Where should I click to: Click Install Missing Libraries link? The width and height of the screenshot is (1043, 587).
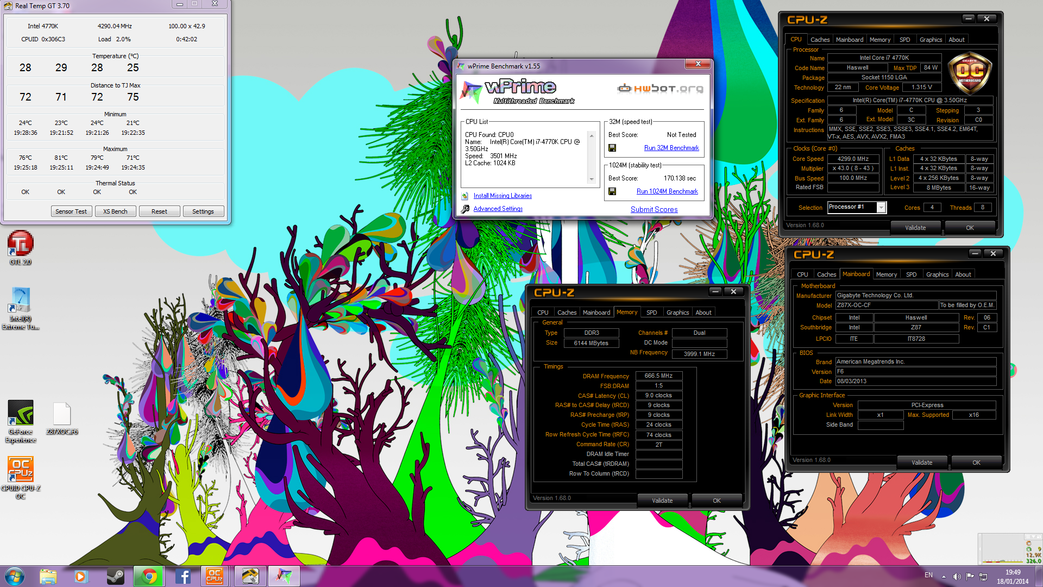[502, 196]
